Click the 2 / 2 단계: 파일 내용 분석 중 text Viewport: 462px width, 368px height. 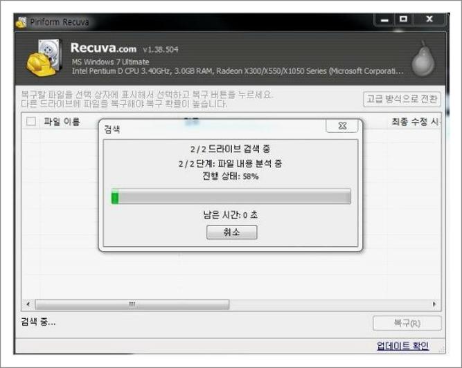click(x=231, y=163)
